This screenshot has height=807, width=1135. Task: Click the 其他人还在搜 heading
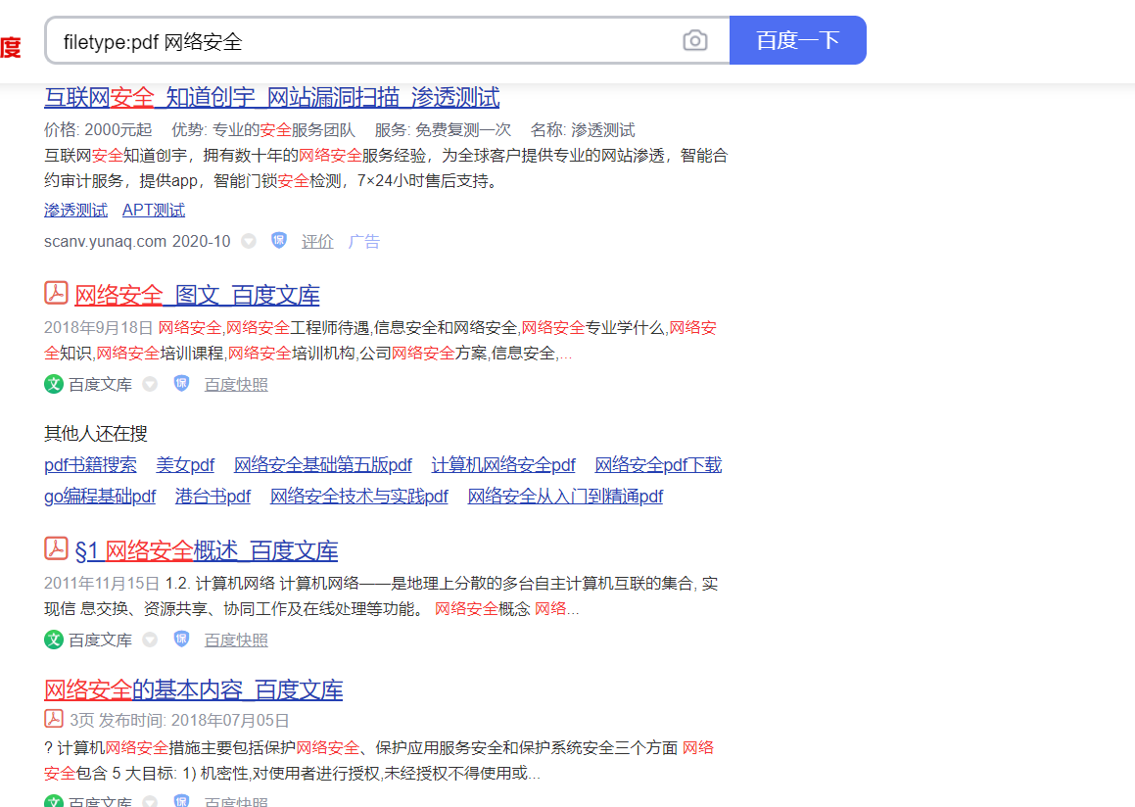[96, 434]
